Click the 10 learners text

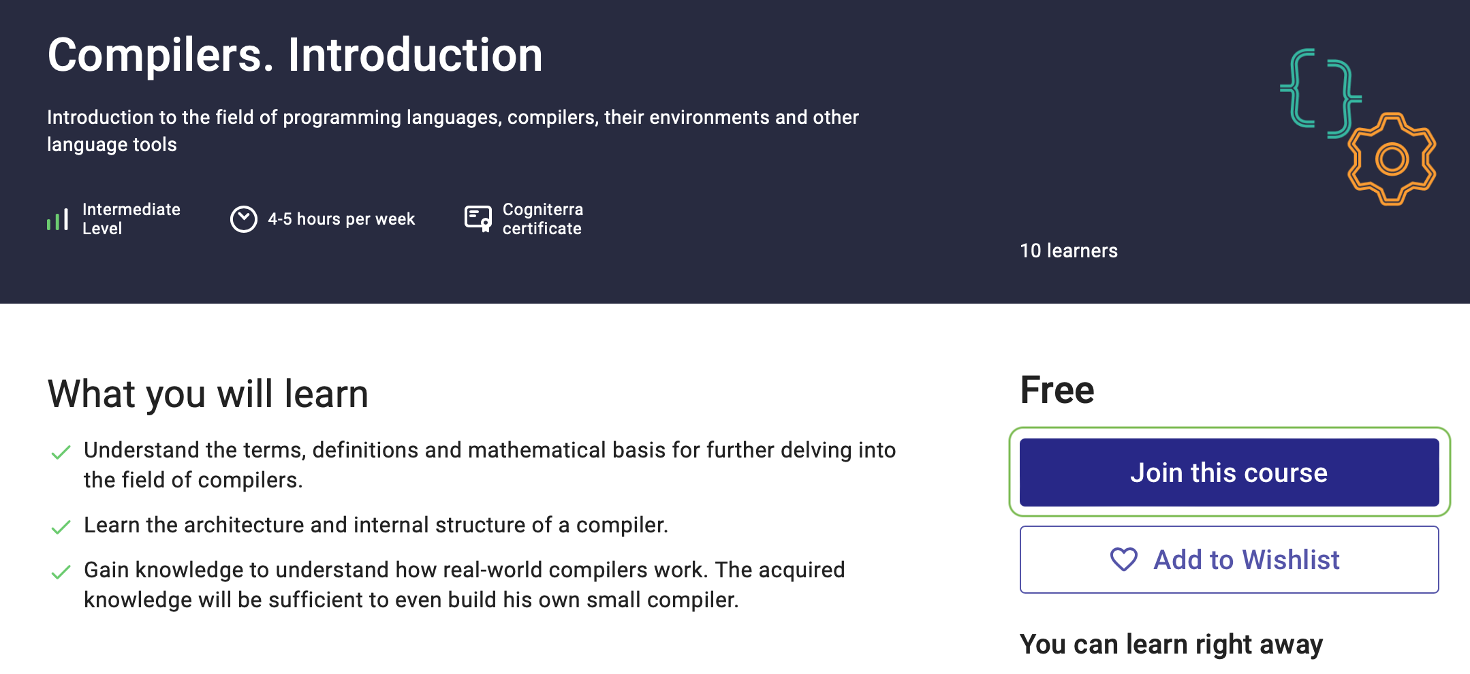[1068, 251]
